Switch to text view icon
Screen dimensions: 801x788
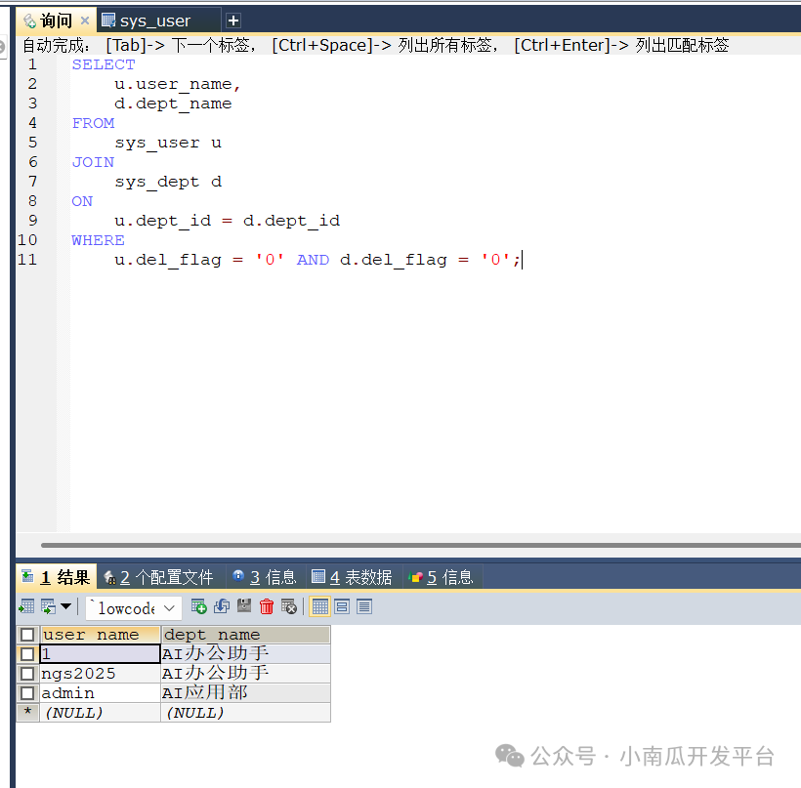pyautogui.click(x=364, y=606)
